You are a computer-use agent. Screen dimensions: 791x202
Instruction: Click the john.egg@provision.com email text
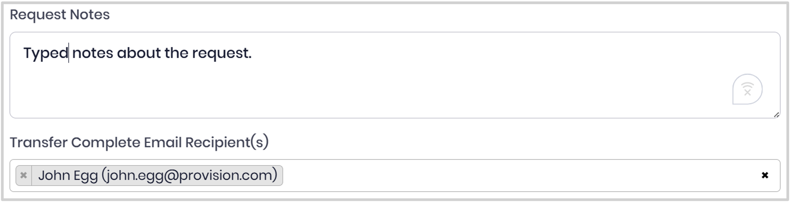189,175
